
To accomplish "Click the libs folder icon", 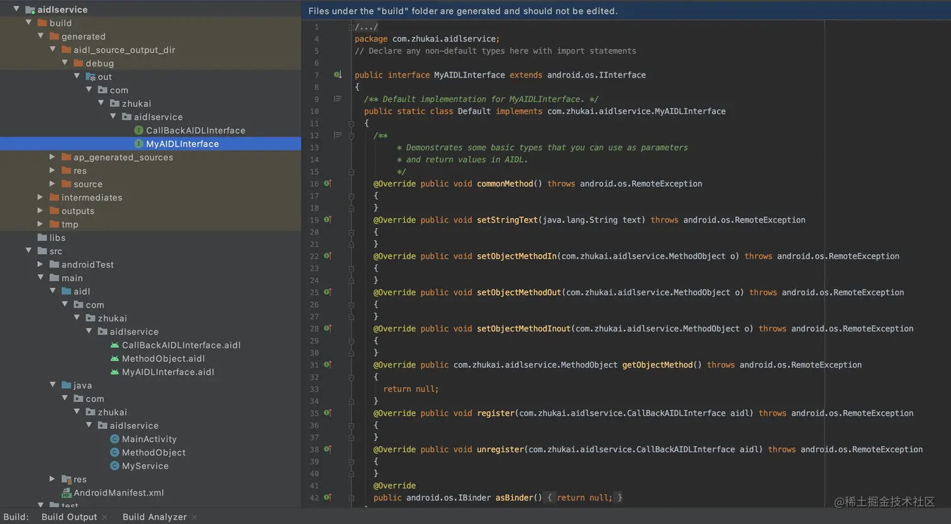I will click(x=42, y=237).
